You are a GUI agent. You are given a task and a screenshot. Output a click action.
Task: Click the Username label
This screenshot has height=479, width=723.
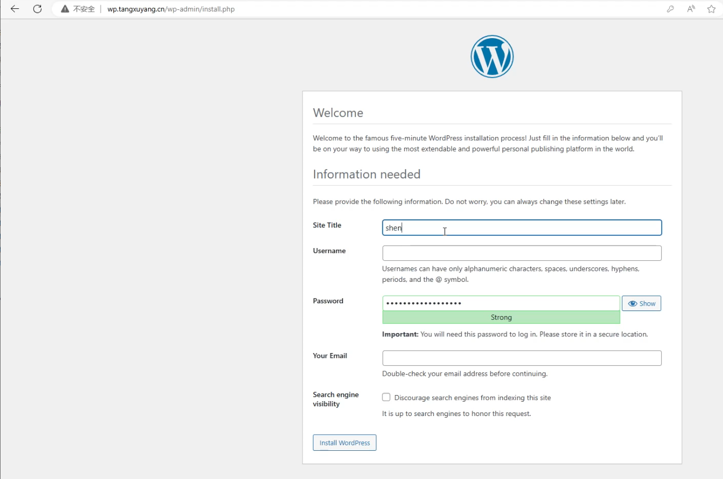tap(329, 250)
